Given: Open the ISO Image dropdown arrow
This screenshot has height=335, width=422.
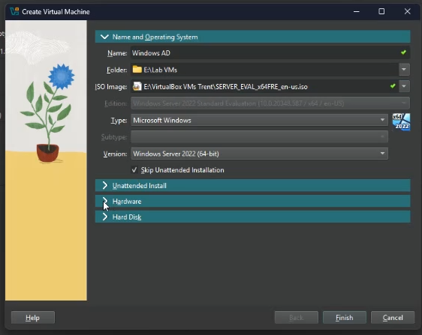Looking at the screenshot, I should pyautogui.click(x=404, y=86).
